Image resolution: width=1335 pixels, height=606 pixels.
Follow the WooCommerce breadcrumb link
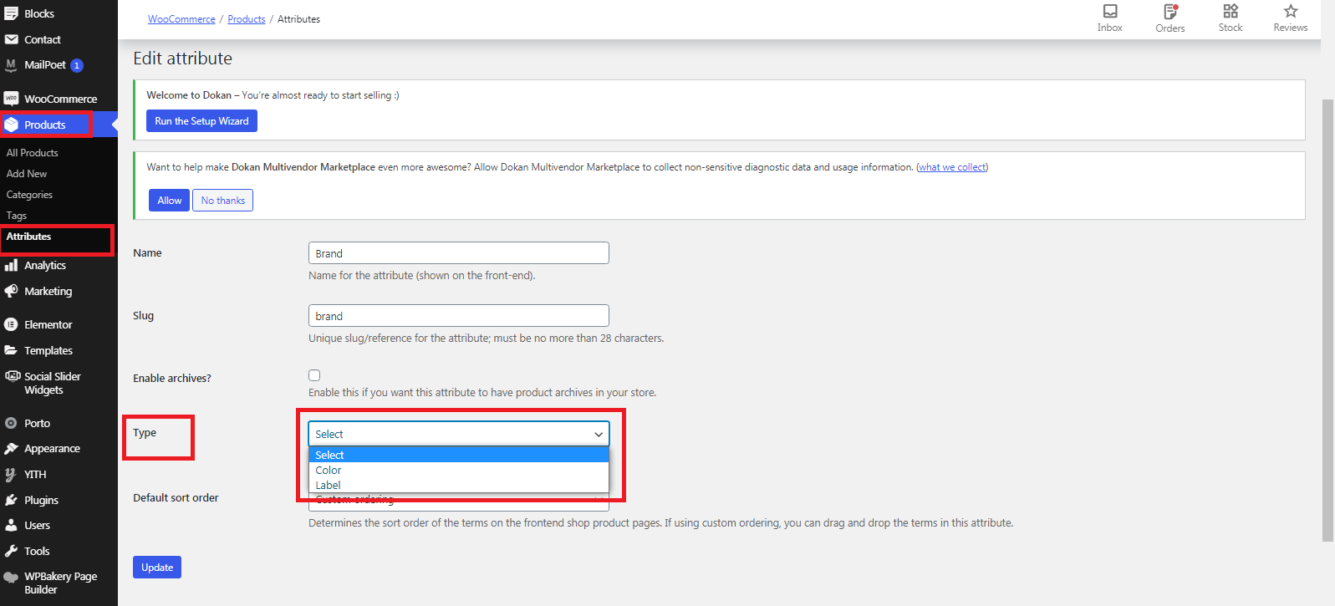click(181, 19)
